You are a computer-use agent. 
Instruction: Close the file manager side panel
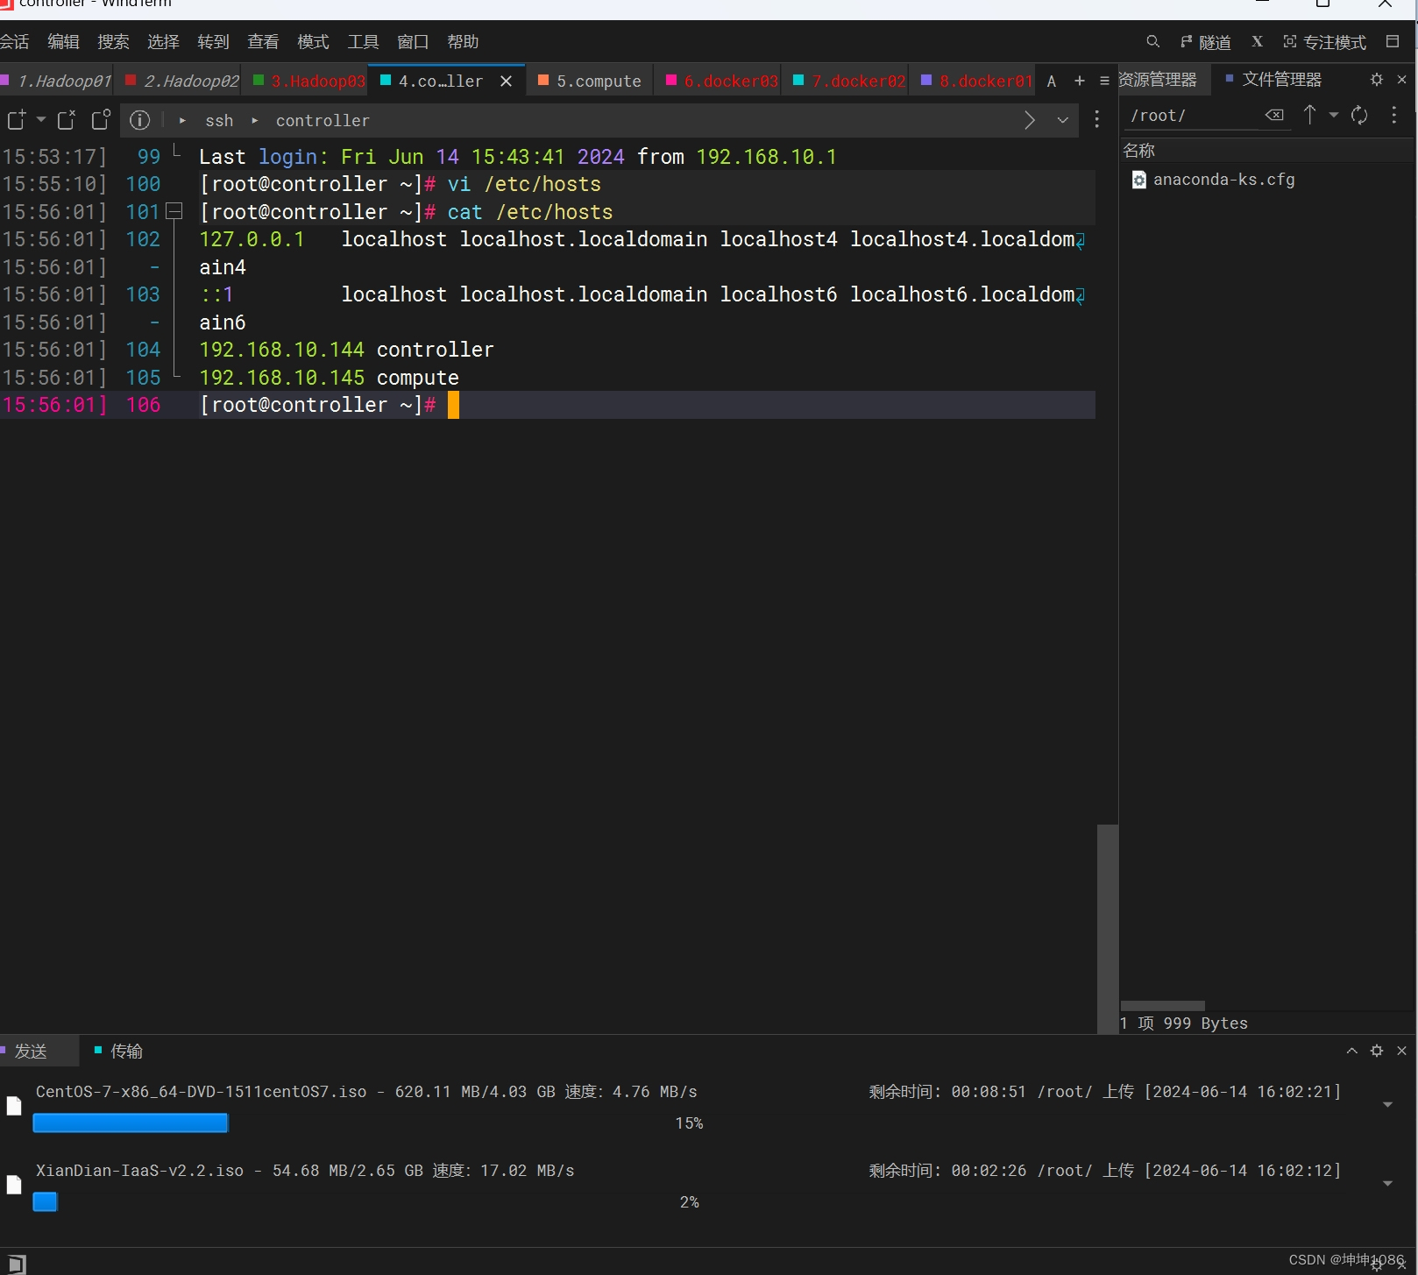point(1401,80)
